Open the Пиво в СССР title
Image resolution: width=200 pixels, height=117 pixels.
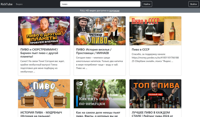(141, 50)
